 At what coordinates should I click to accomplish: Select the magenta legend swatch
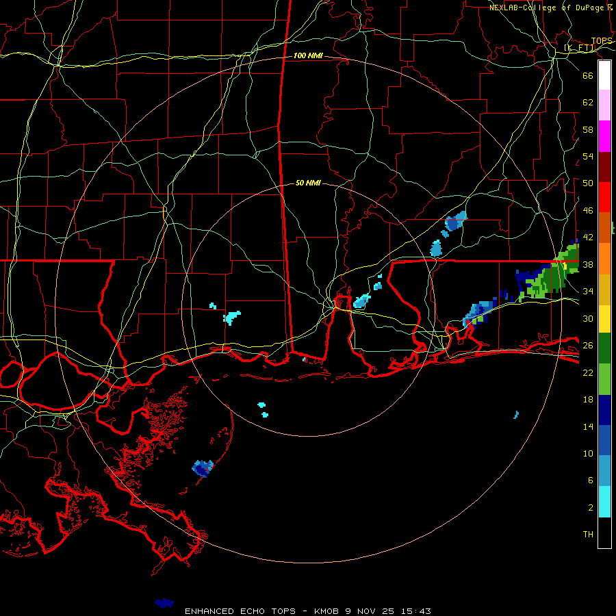pos(604,136)
